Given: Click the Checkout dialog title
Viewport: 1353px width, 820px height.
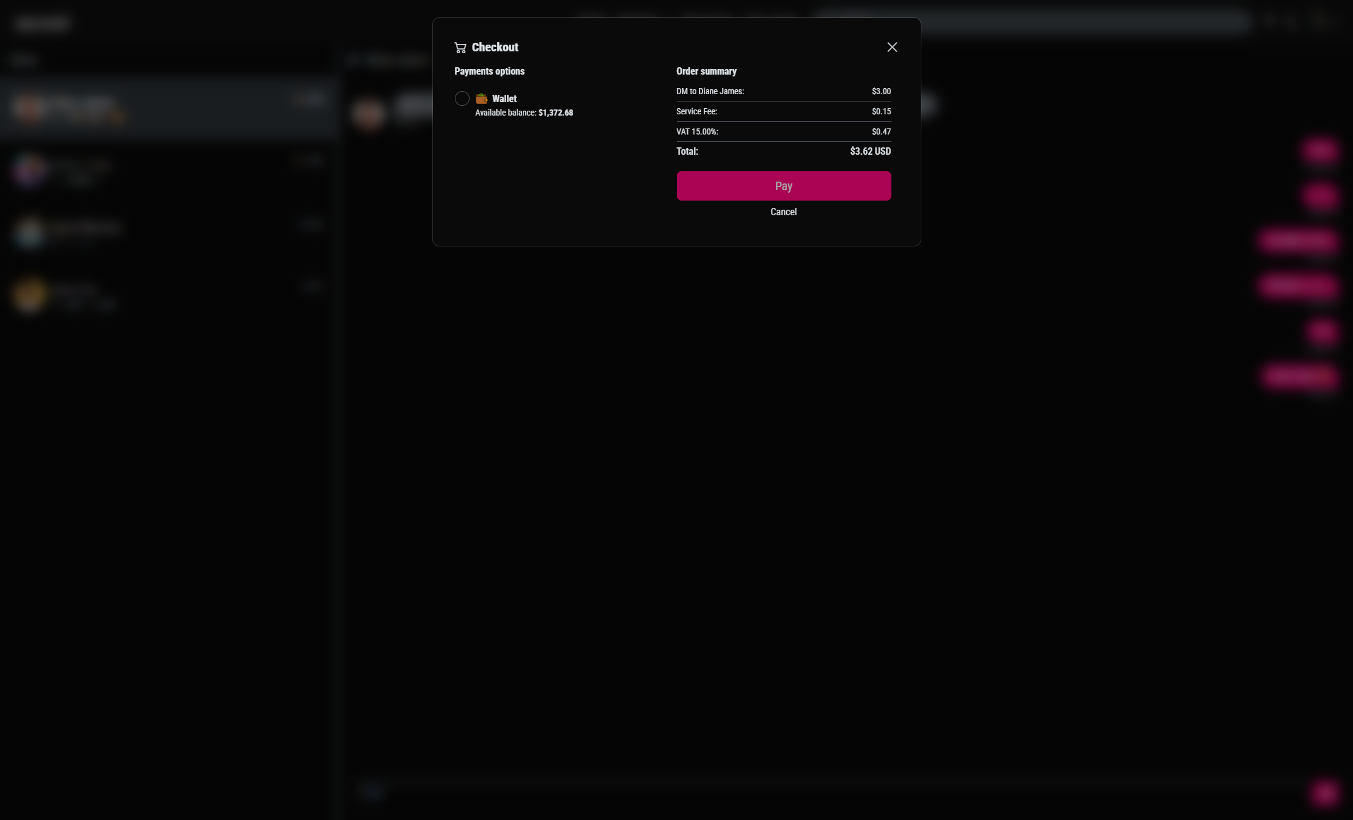Looking at the screenshot, I should [x=495, y=47].
